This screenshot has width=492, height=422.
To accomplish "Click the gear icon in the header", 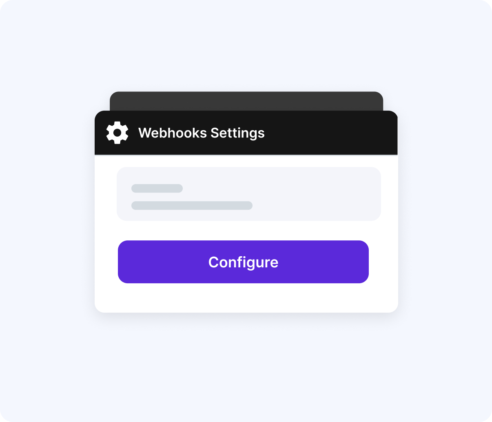I will click(x=117, y=133).
